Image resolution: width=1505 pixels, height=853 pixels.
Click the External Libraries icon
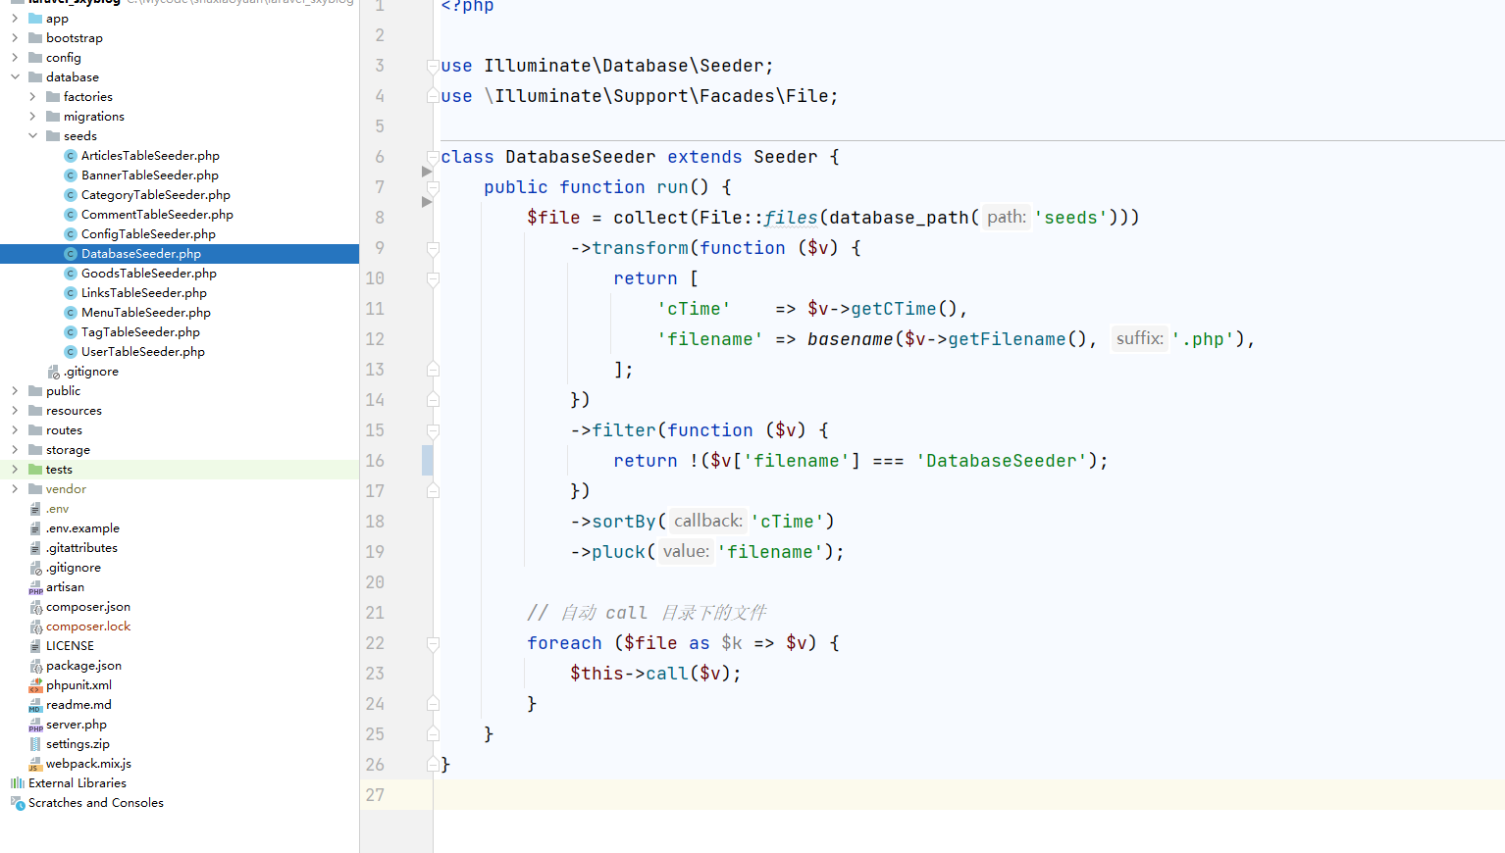click(x=17, y=783)
